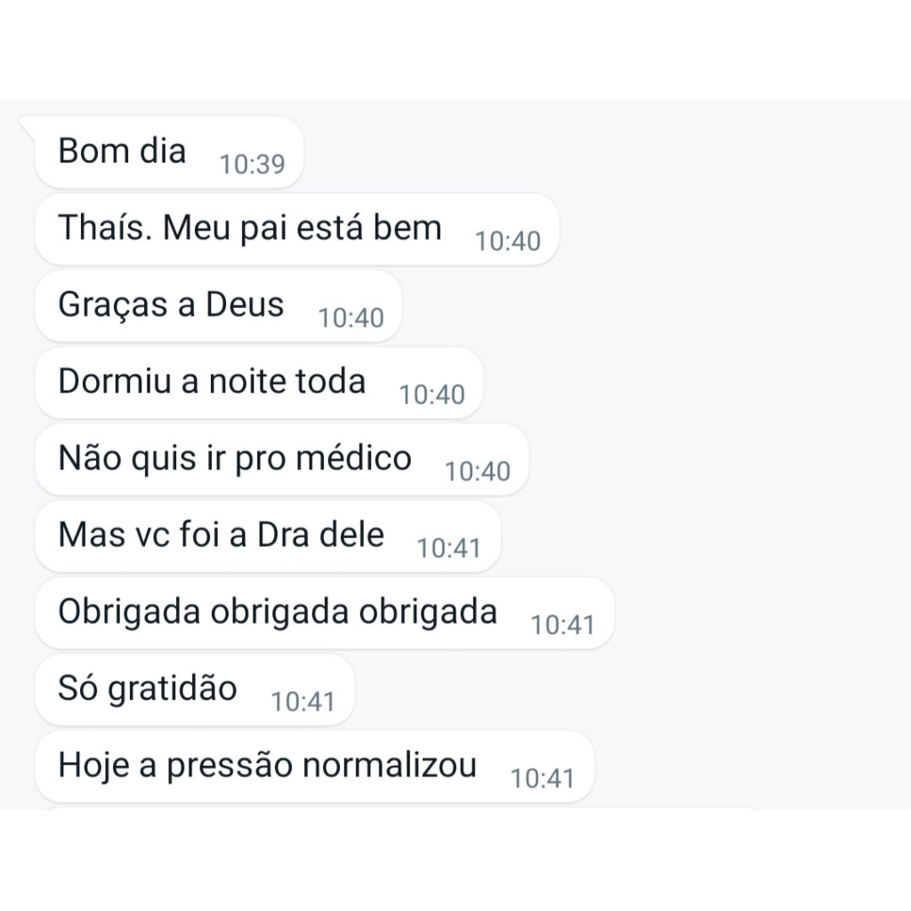Tap timestamp of "Hoje a pressão normalizou"
This screenshot has height=911, width=911.
[x=542, y=778]
